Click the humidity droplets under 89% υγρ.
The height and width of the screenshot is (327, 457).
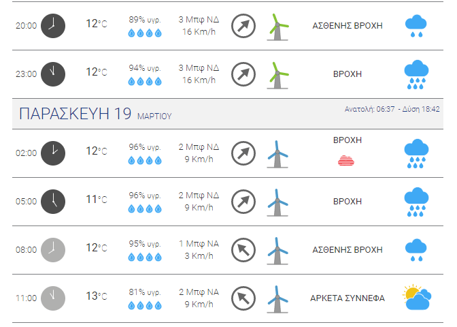point(145,33)
